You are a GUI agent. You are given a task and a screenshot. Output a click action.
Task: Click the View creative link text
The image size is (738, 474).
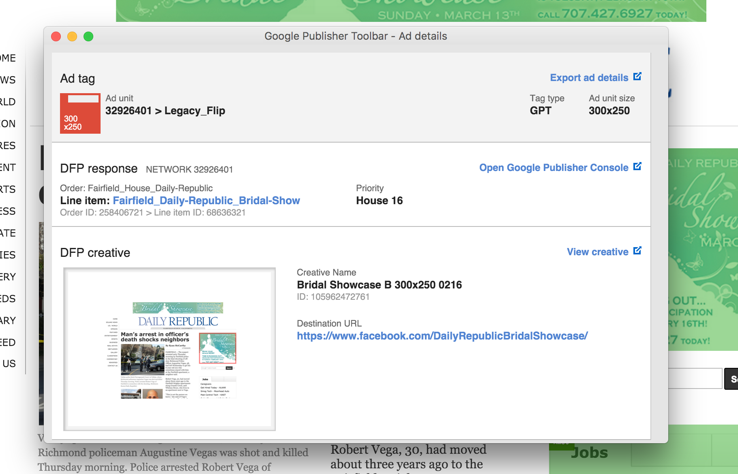[597, 252]
